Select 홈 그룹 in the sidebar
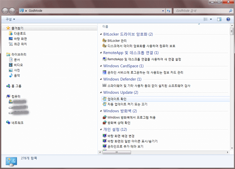 click(x=16, y=86)
